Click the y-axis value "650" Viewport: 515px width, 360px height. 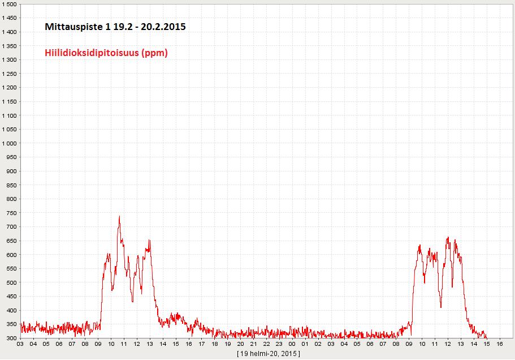pos(11,241)
